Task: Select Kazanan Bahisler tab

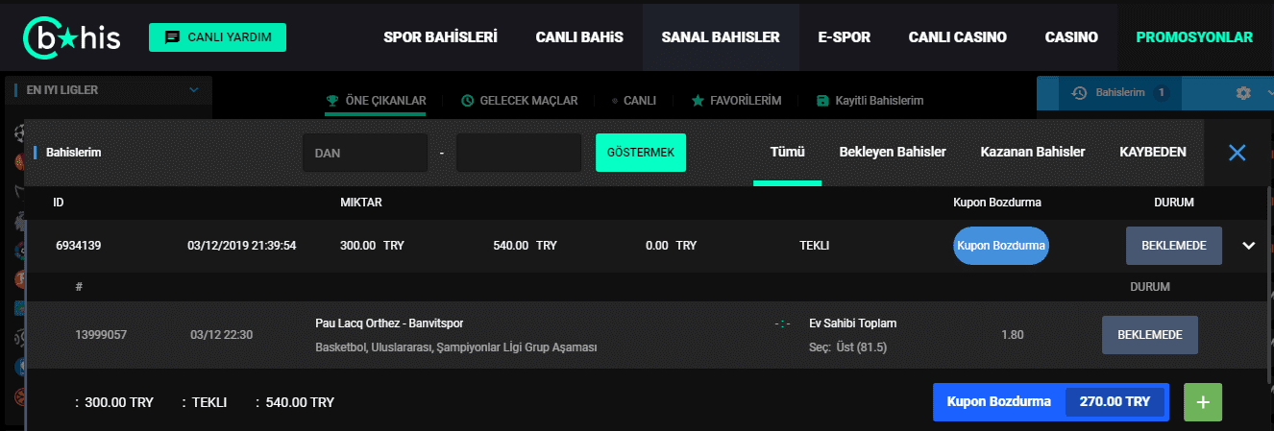Action: [1033, 152]
